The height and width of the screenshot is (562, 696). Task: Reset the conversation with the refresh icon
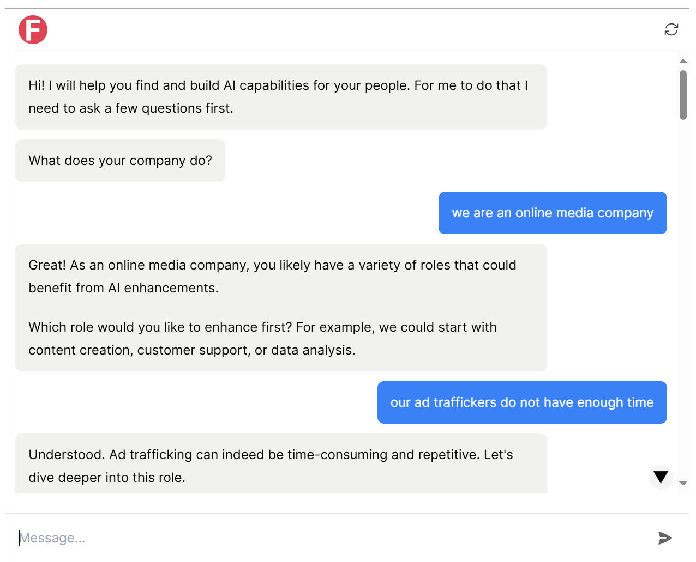[x=671, y=29]
